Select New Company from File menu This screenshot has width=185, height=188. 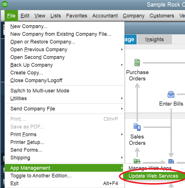[x=29, y=27]
